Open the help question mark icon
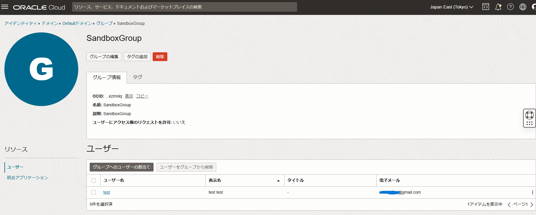 [511, 7]
